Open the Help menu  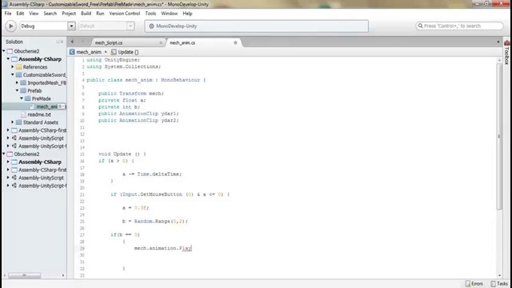click(187, 14)
